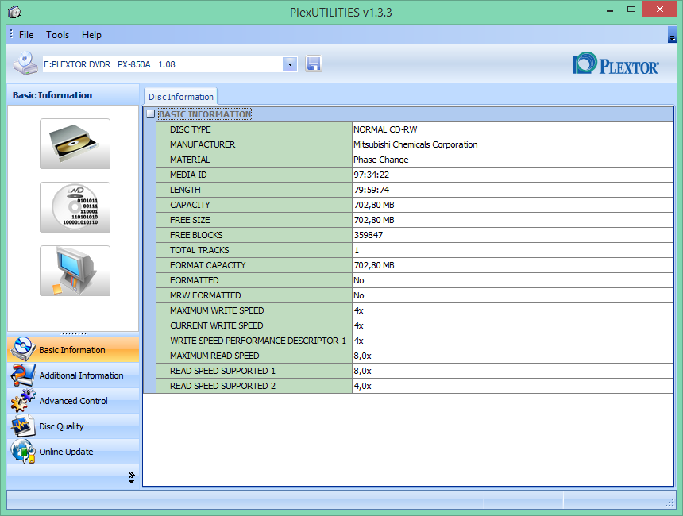683x516 pixels.
Task: Select the DISC TYPE row label
Action: coord(191,129)
